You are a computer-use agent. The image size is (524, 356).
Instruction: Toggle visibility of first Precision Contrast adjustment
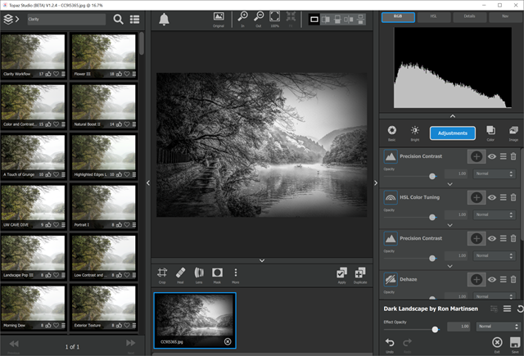click(x=492, y=156)
